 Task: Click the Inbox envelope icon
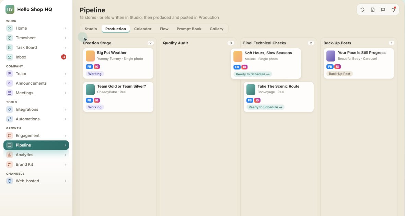[x=10, y=57]
